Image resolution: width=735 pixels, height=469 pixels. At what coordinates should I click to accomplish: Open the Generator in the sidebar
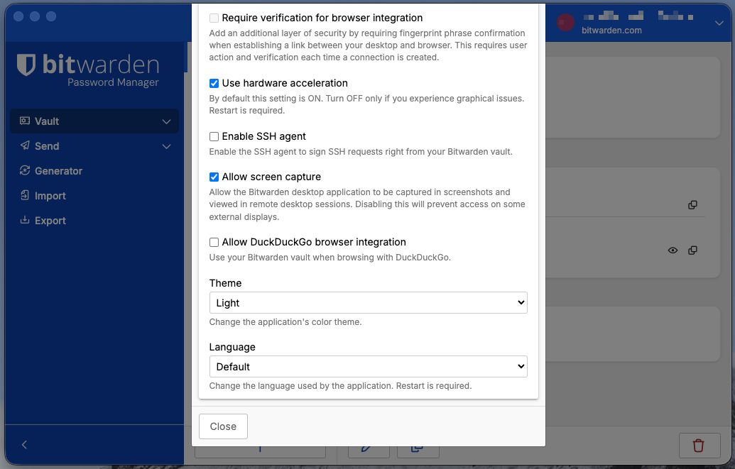point(58,170)
